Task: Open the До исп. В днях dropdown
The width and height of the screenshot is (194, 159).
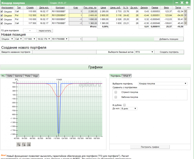Action: pos(129,109)
